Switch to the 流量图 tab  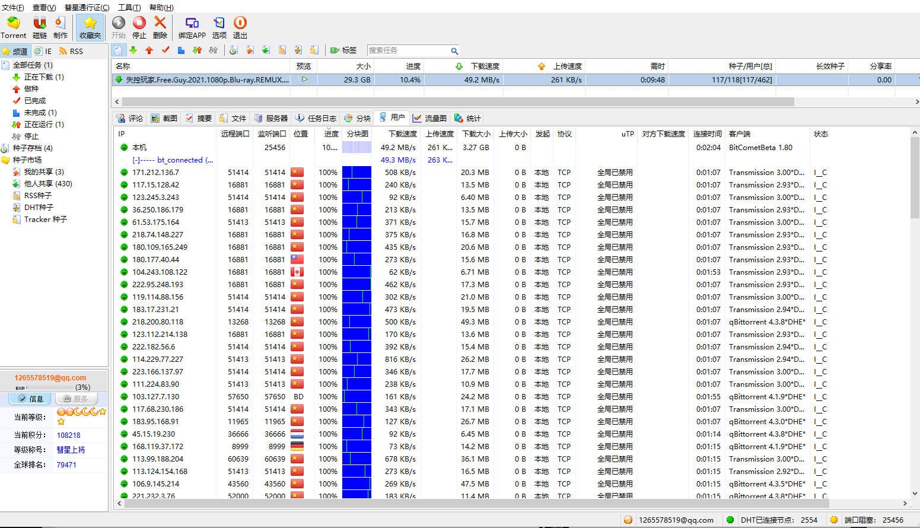[x=430, y=118]
